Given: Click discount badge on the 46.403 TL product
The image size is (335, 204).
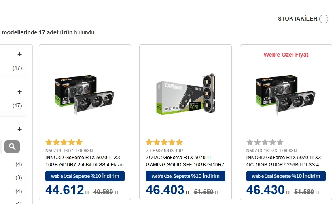Looking at the screenshot, I should tap(185, 176).
